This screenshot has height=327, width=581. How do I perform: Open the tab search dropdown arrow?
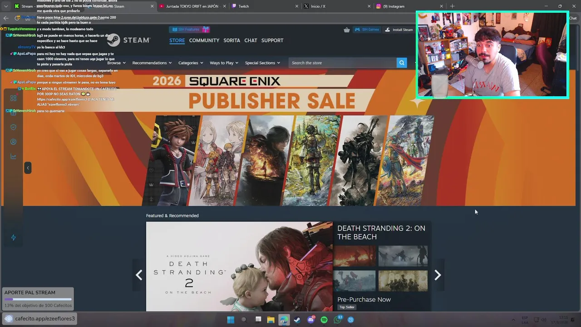coord(5,6)
